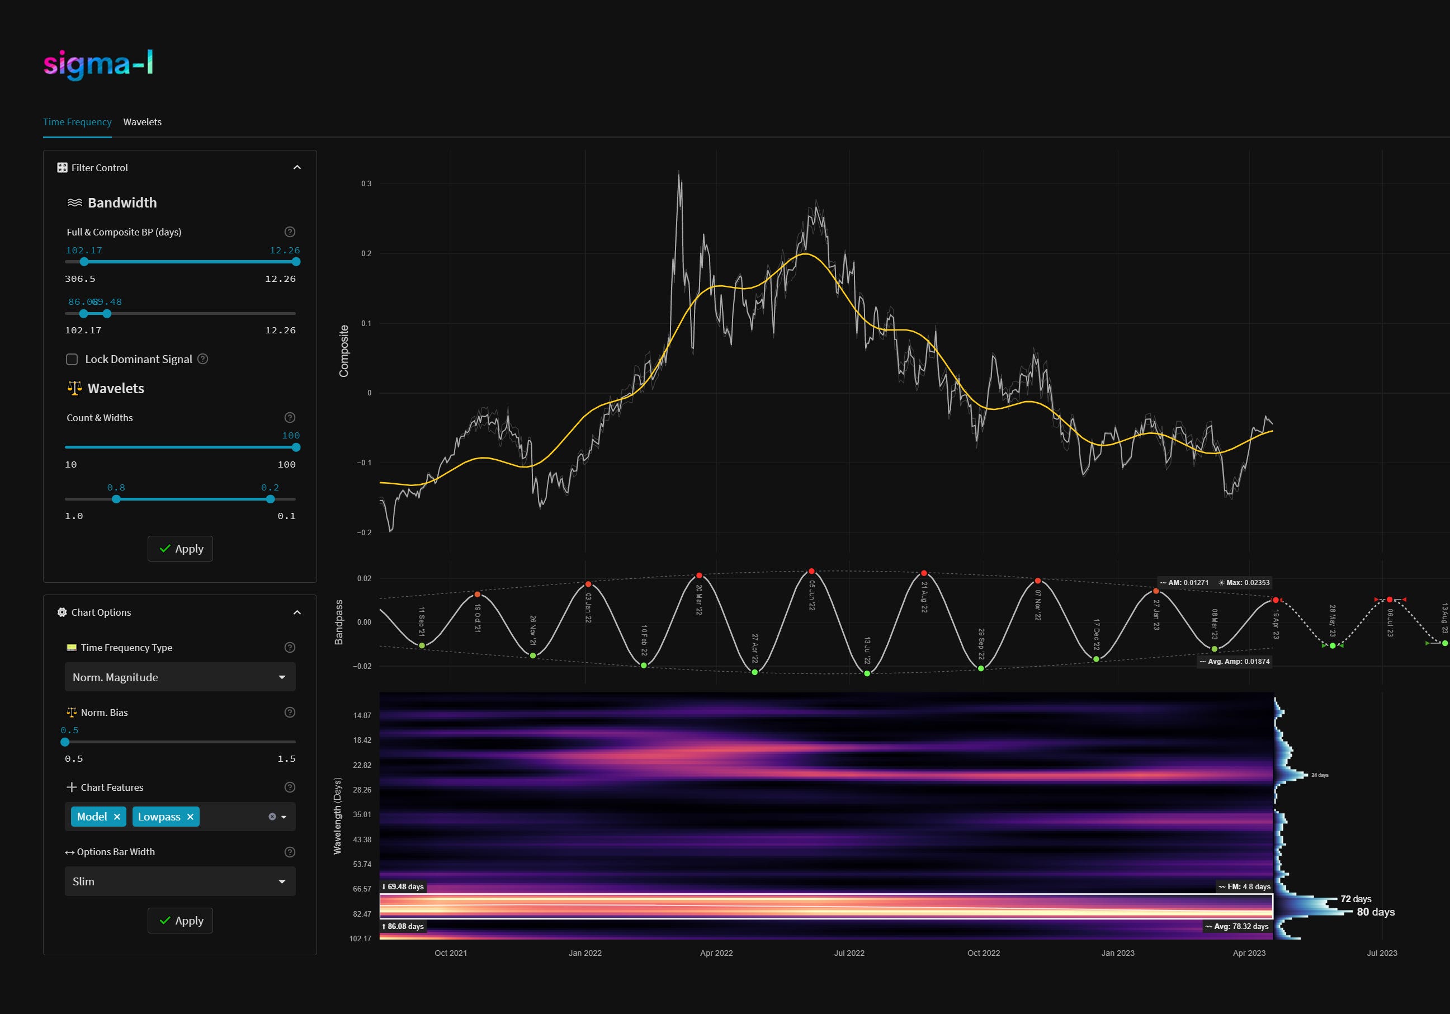The height and width of the screenshot is (1014, 1450).
Task: Open the Wavelets tab
Action: 142,122
